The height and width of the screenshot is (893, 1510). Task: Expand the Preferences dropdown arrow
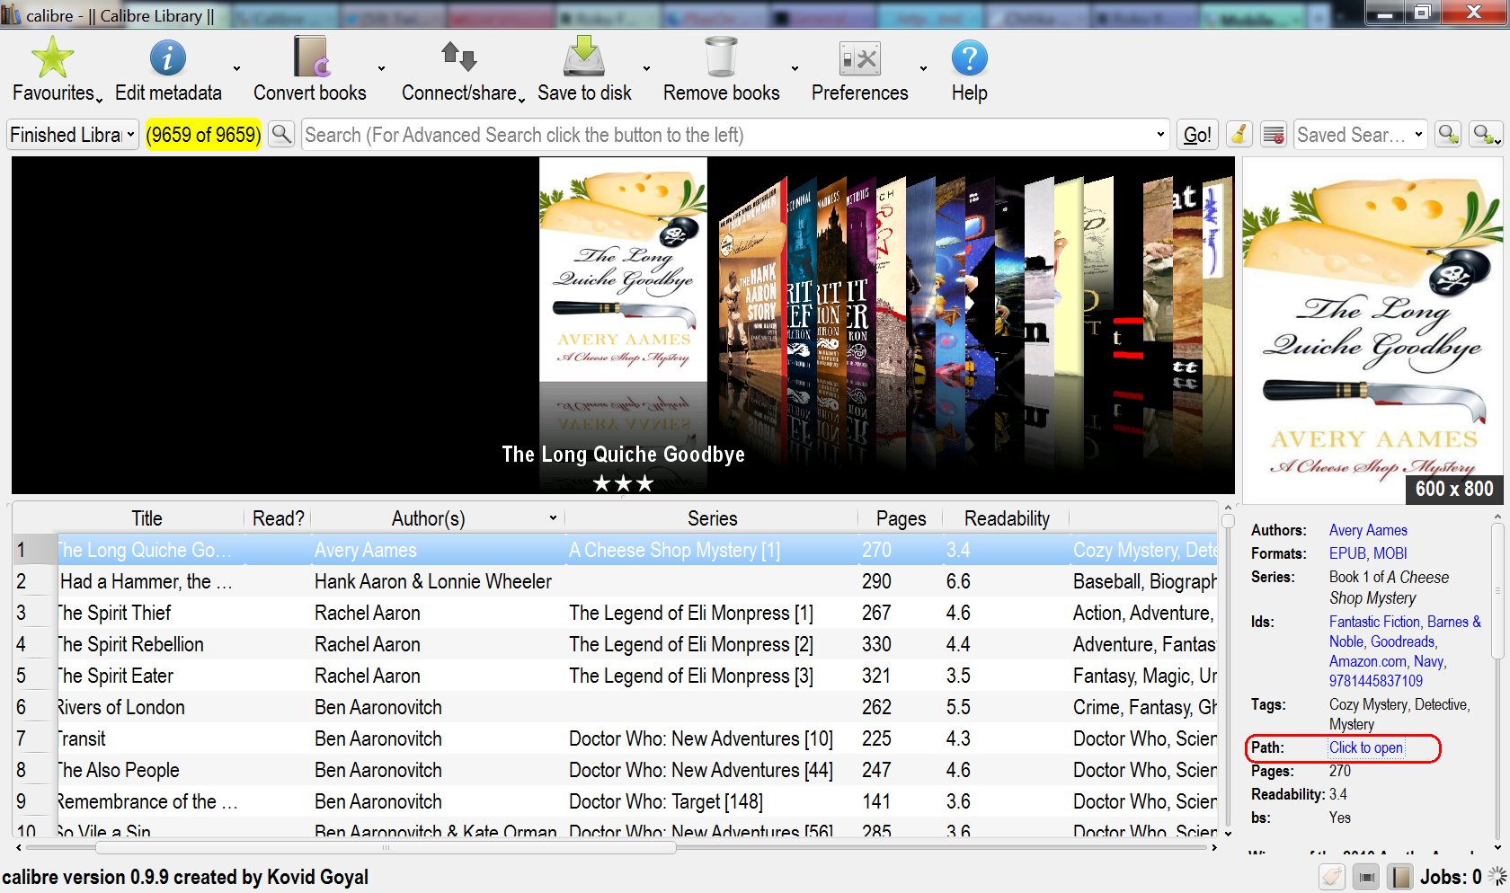(923, 68)
